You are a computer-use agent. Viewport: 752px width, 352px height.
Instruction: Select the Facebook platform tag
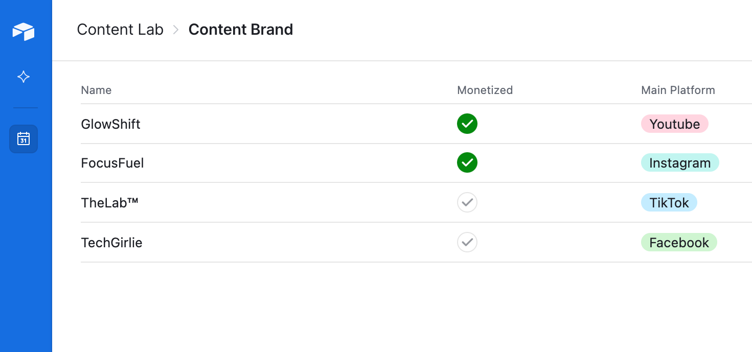pyautogui.click(x=679, y=242)
